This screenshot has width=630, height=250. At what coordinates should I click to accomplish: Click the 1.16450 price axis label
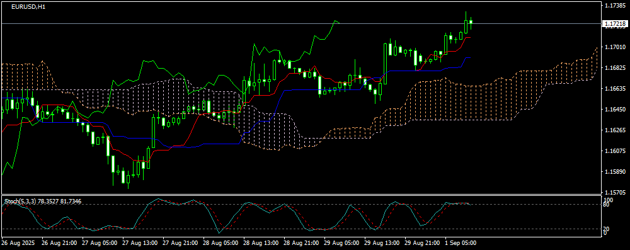click(615, 110)
